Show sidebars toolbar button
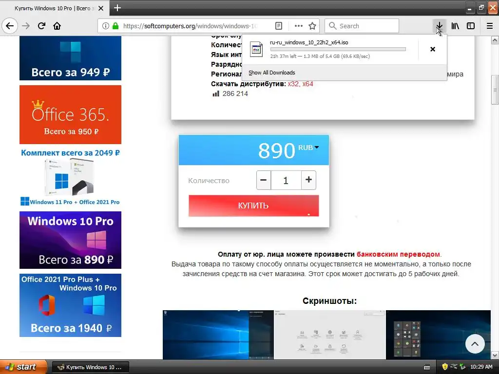 tap(471, 26)
